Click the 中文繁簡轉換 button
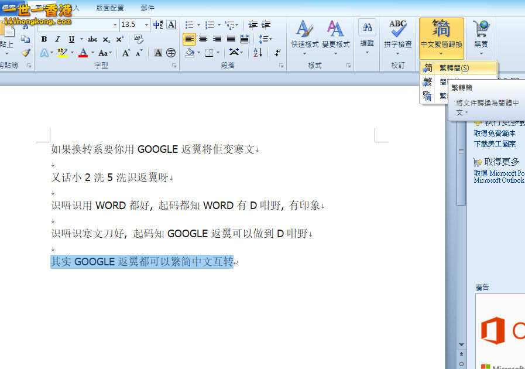The image size is (525, 369). tap(441, 38)
